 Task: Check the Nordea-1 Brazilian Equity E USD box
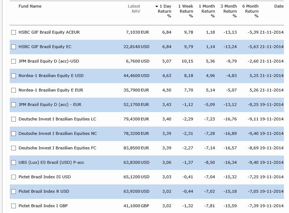coord(13,76)
